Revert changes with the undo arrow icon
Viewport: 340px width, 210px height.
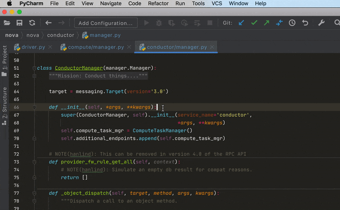click(305, 23)
